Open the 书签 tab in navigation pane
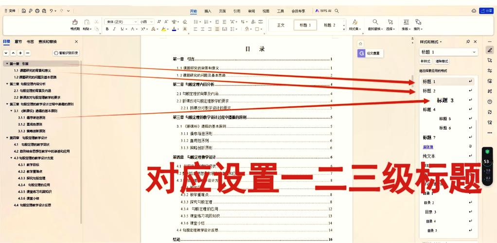497x243 pixels. pos(30,42)
